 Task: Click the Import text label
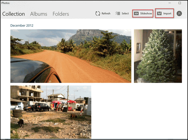[167, 13]
